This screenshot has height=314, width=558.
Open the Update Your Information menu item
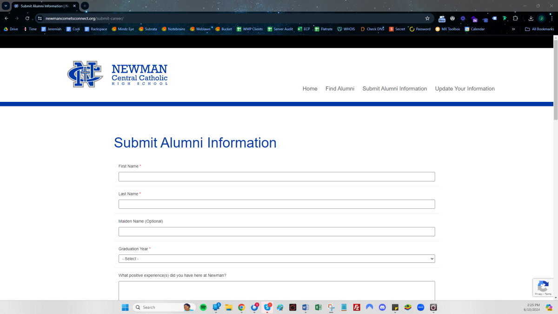point(465,88)
